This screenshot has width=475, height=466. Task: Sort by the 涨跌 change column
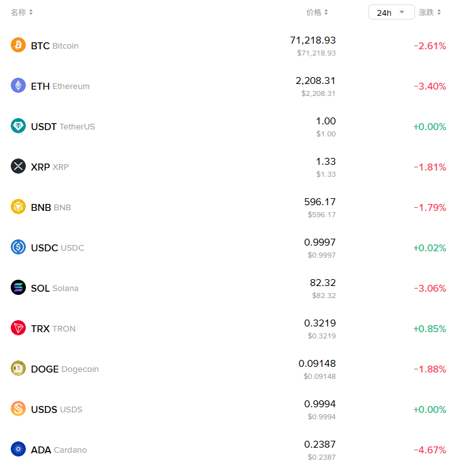(x=430, y=13)
